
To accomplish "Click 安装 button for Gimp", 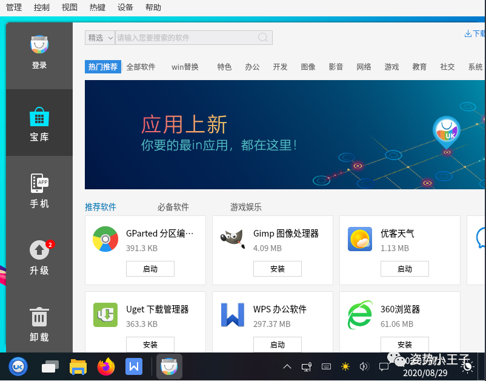I will [x=278, y=269].
